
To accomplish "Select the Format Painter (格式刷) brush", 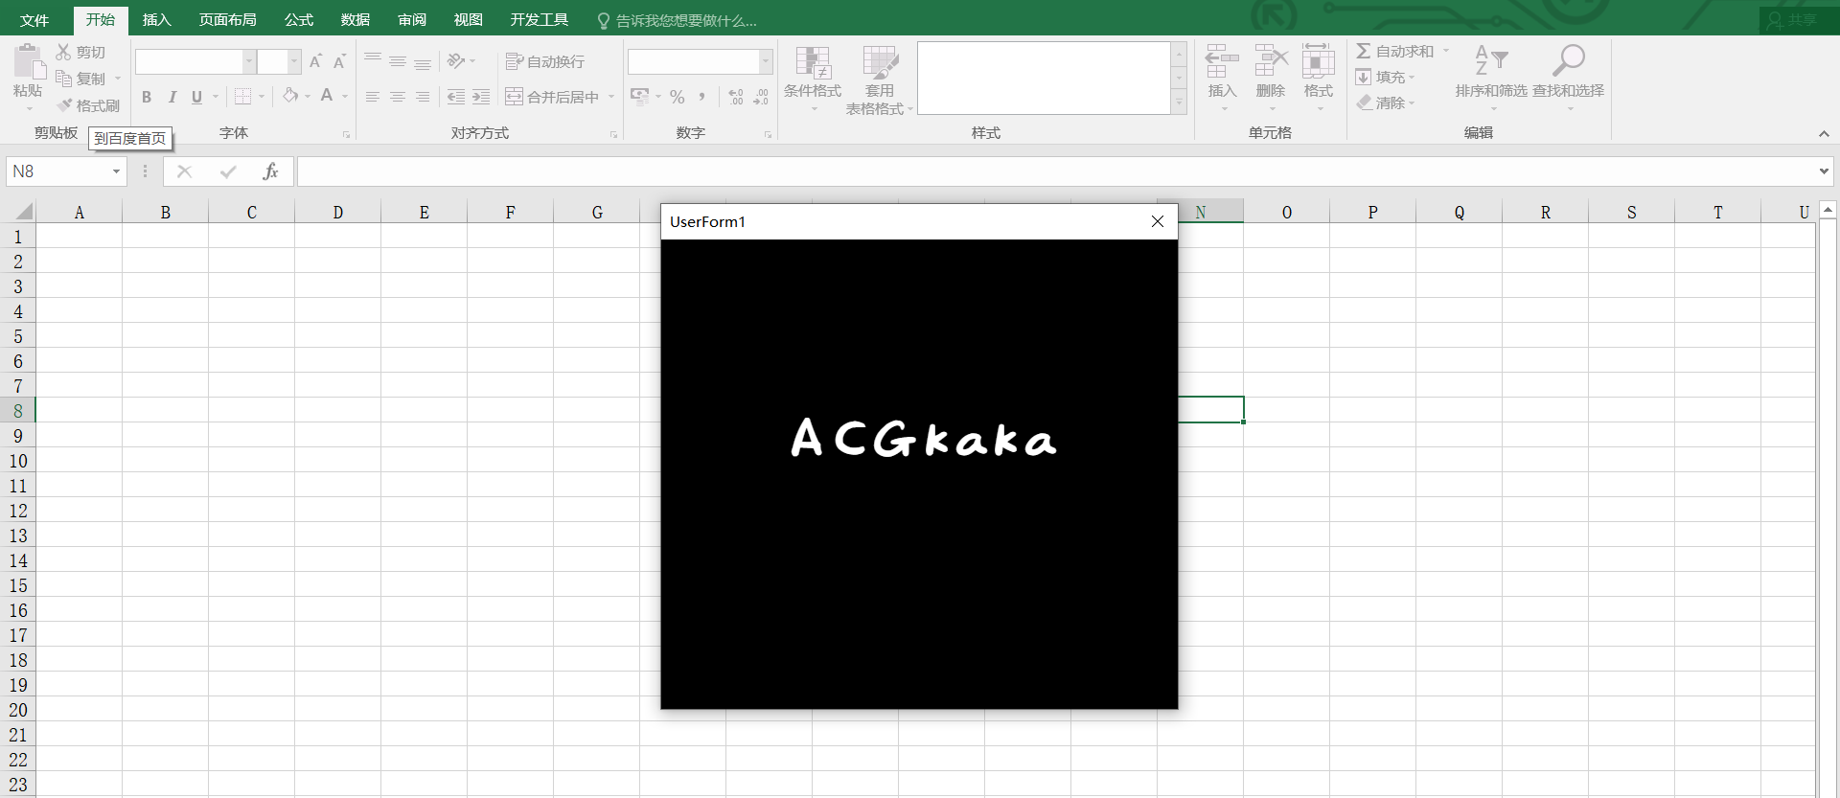I will click(64, 105).
